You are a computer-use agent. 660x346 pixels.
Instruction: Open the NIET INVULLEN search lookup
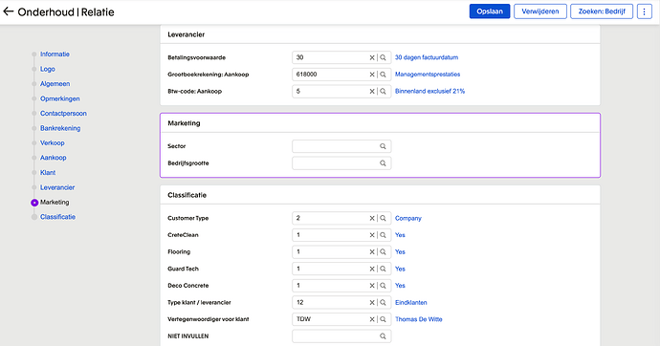pyautogui.click(x=383, y=335)
